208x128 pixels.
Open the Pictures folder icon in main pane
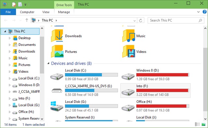point(57,51)
